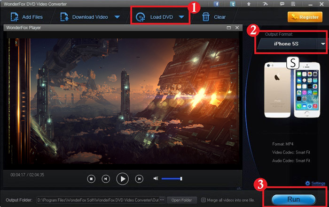
Task: Skip to next track in player
Action: coord(139,179)
